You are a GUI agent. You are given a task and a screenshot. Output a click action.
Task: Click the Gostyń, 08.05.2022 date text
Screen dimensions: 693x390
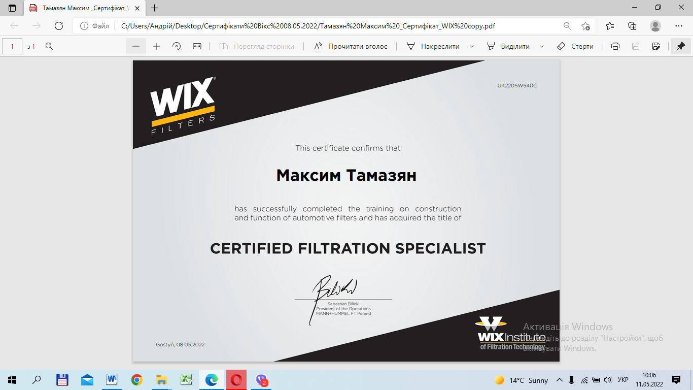click(180, 345)
